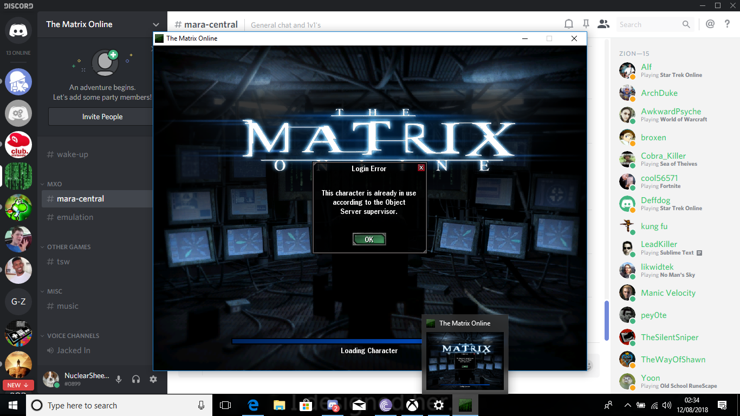
Task: Open pinned messages icon
Action: point(586,24)
